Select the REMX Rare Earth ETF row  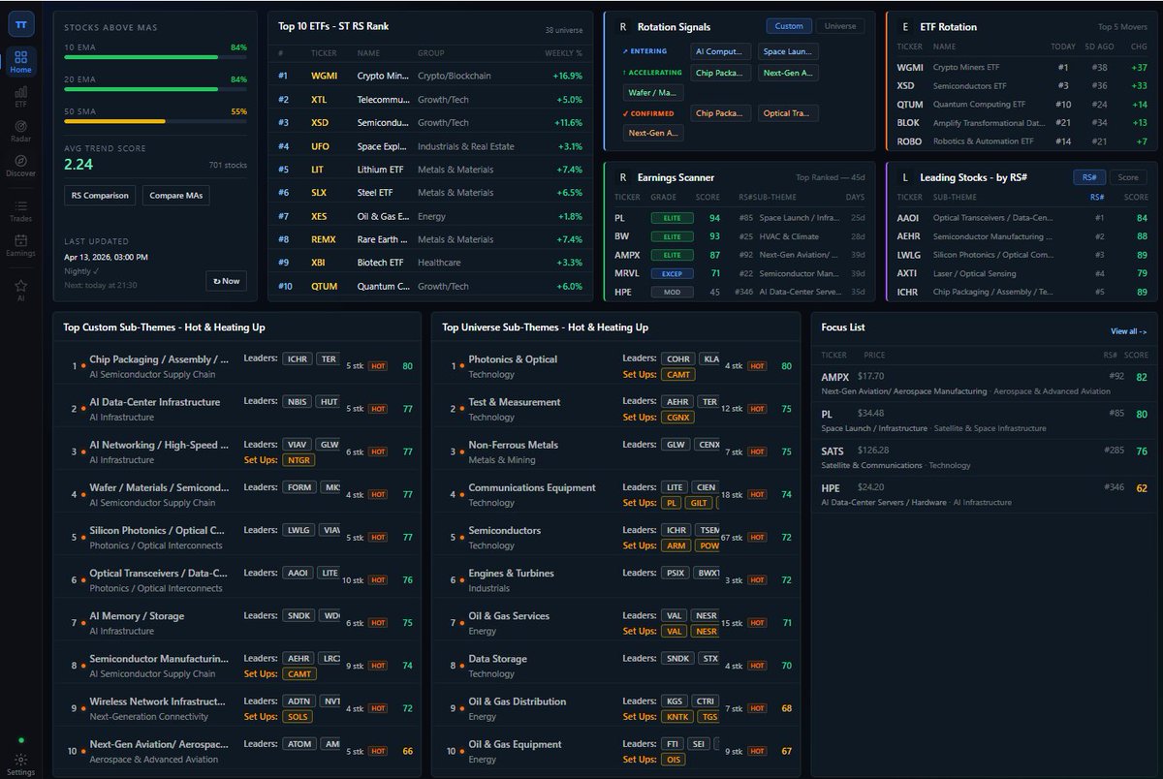pyautogui.click(x=430, y=239)
